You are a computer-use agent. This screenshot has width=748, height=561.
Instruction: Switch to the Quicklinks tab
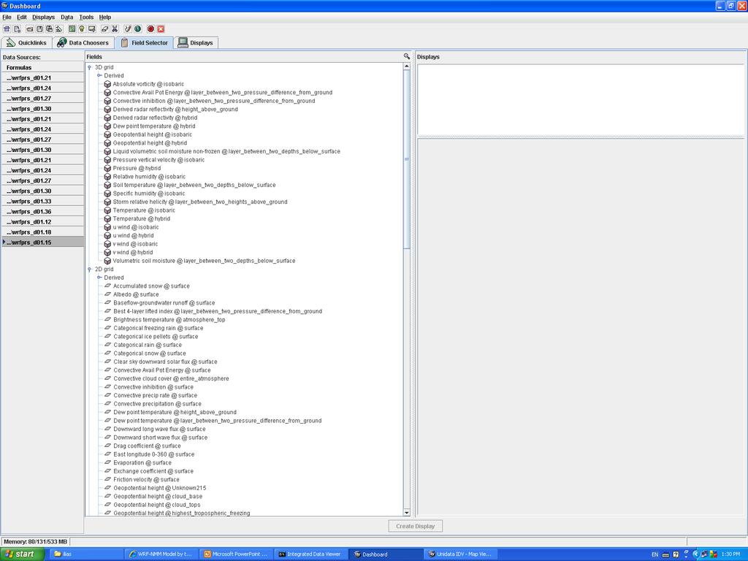pyautogui.click(x=27, y=43)
